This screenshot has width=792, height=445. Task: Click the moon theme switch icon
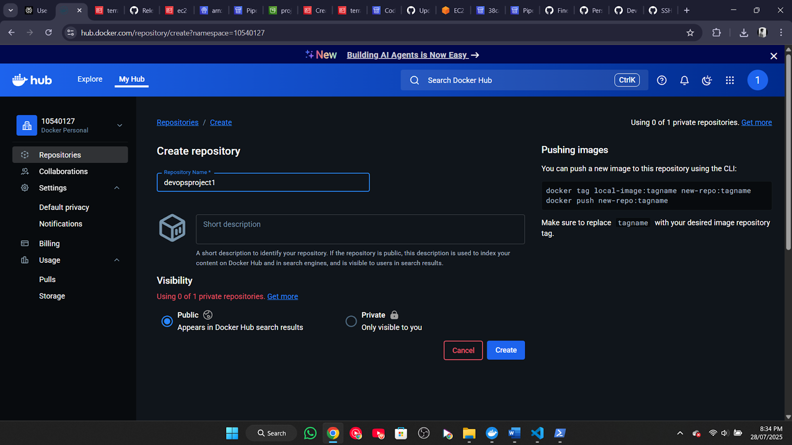click(707, 80)
